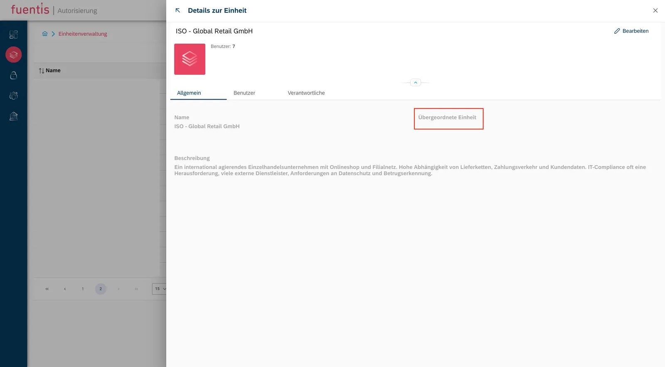The height and width of the screenshot is (367, 665).
Task: Click the 'ISO - Global Retail GmbH' panel title
Action: (214, 31)
